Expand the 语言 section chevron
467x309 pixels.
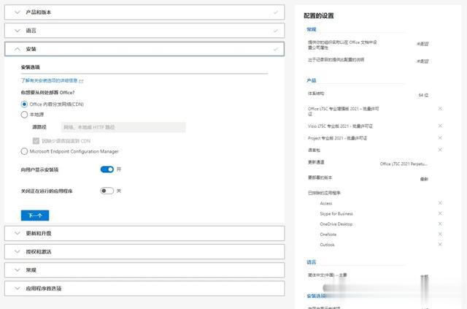[x=18, y=31]
